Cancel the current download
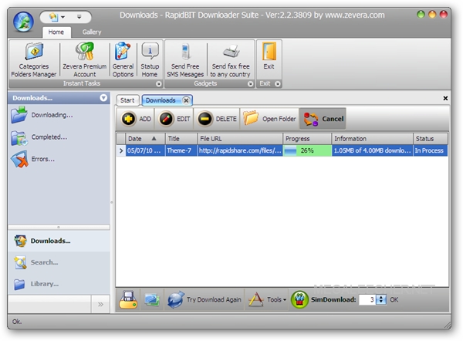Screen dimensions: 463x341 (x=323, y=119)
